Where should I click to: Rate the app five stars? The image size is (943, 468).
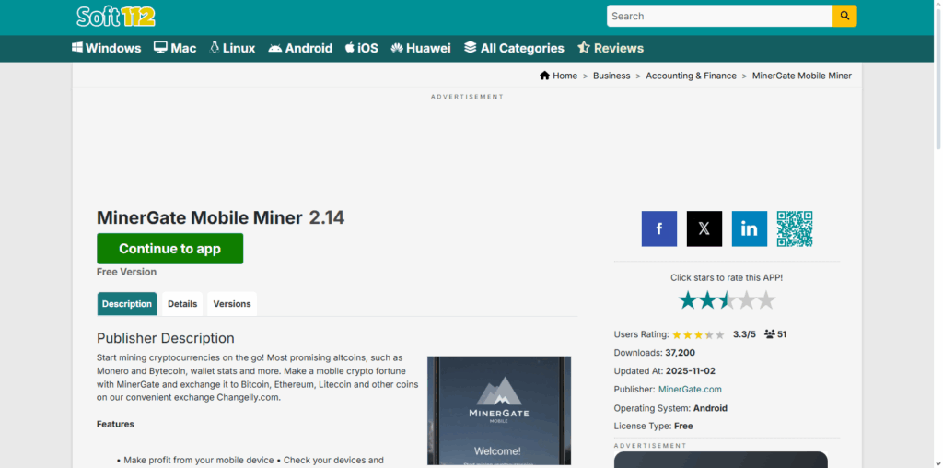(x=766, y=299)
